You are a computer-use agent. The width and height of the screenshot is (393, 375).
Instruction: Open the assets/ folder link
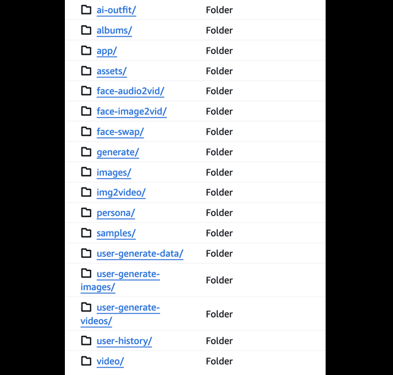(x=111, y=71)
